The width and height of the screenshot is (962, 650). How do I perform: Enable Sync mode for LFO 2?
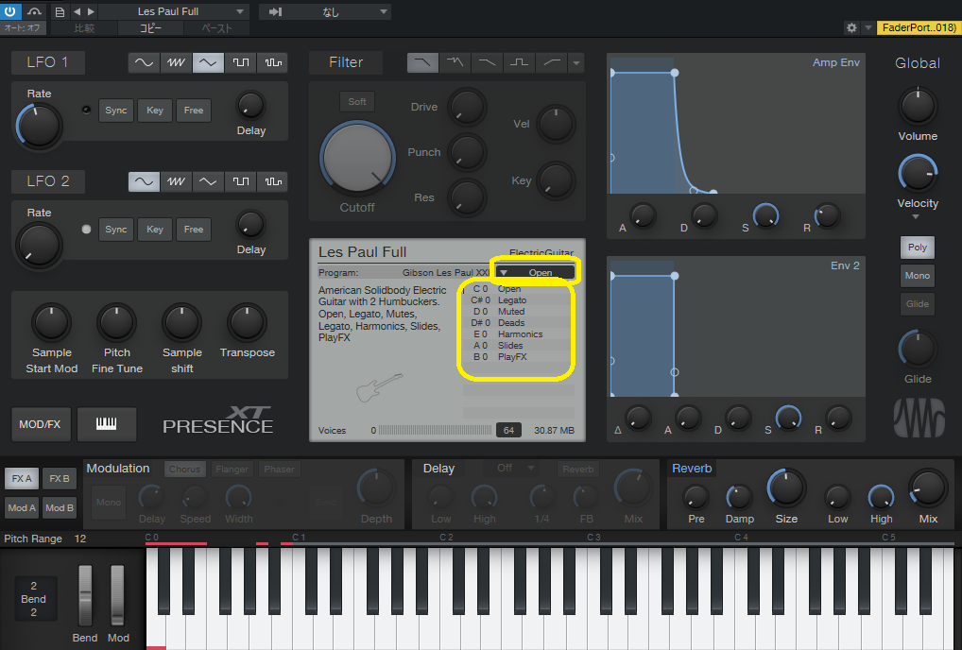116,230
